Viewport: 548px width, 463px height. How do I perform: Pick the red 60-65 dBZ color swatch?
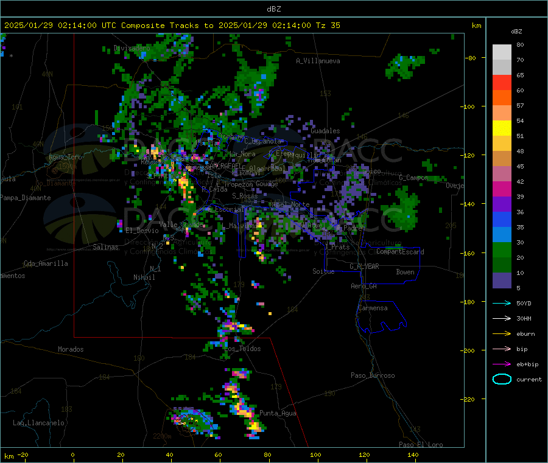[502, 82]
